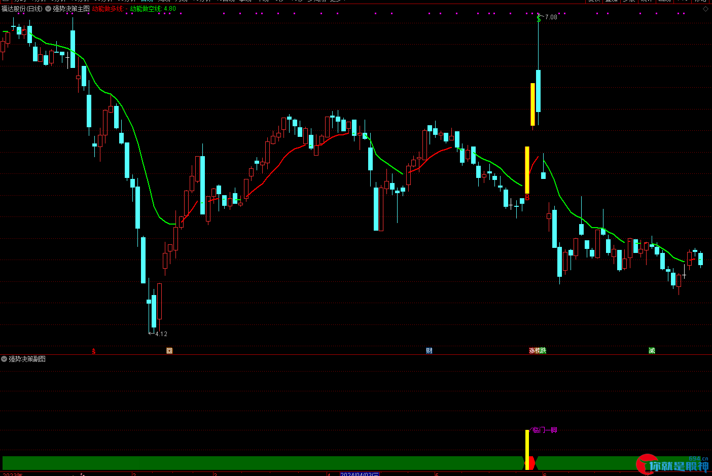Viewport: 712px width, 476px height.
Task: Expand the 强势决策副图 sub-chart dropdown arrow
Action: (4, 359)
